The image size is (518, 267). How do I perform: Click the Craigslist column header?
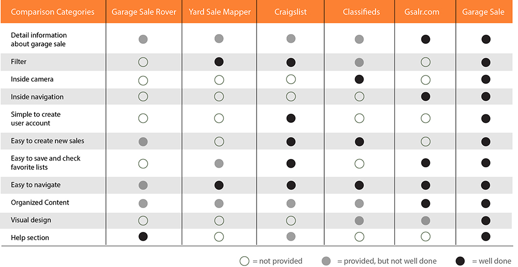[291, 12]
